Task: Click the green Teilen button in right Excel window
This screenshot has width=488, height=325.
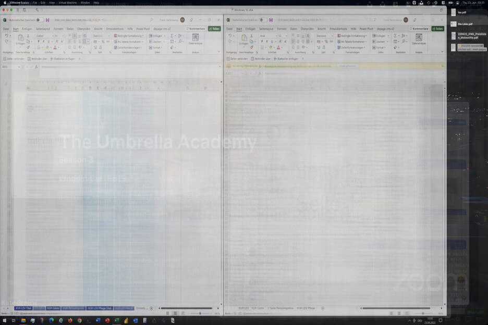Action: pos(438,29)
